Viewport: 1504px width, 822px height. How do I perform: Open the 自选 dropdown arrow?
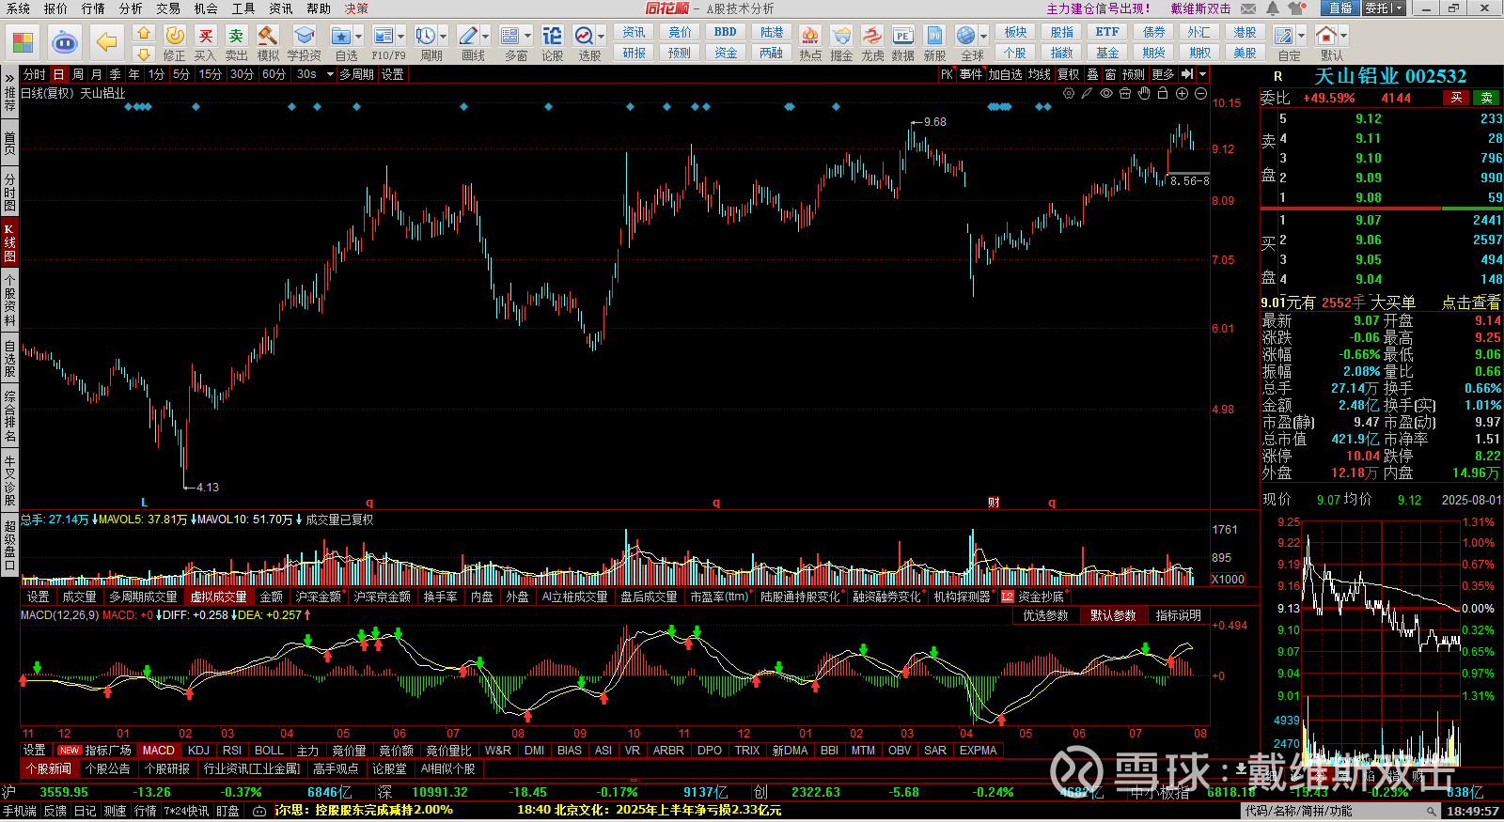358,36
